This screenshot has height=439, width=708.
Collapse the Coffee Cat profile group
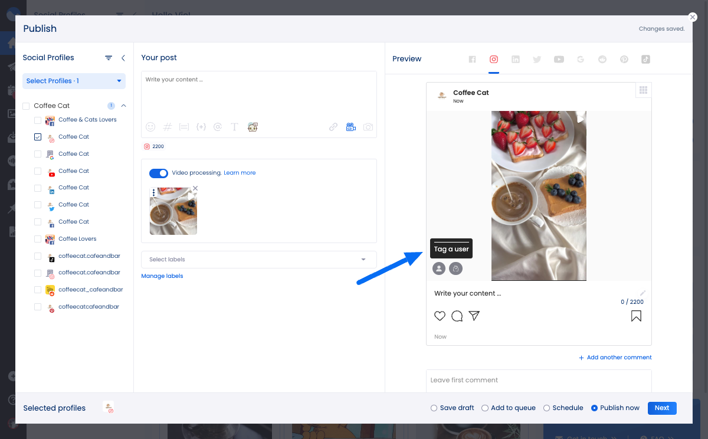123,106
